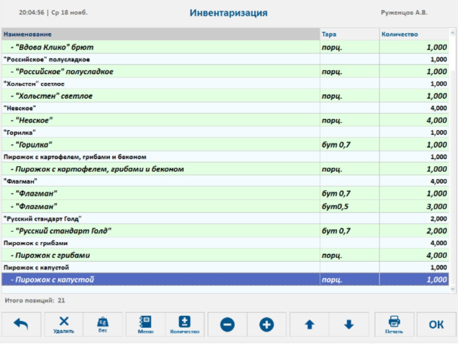Viewport: 458px width, 344px height.
Task: Open the Количество quantity entry button
Action: pyautogui.click(x=185, y=324)
